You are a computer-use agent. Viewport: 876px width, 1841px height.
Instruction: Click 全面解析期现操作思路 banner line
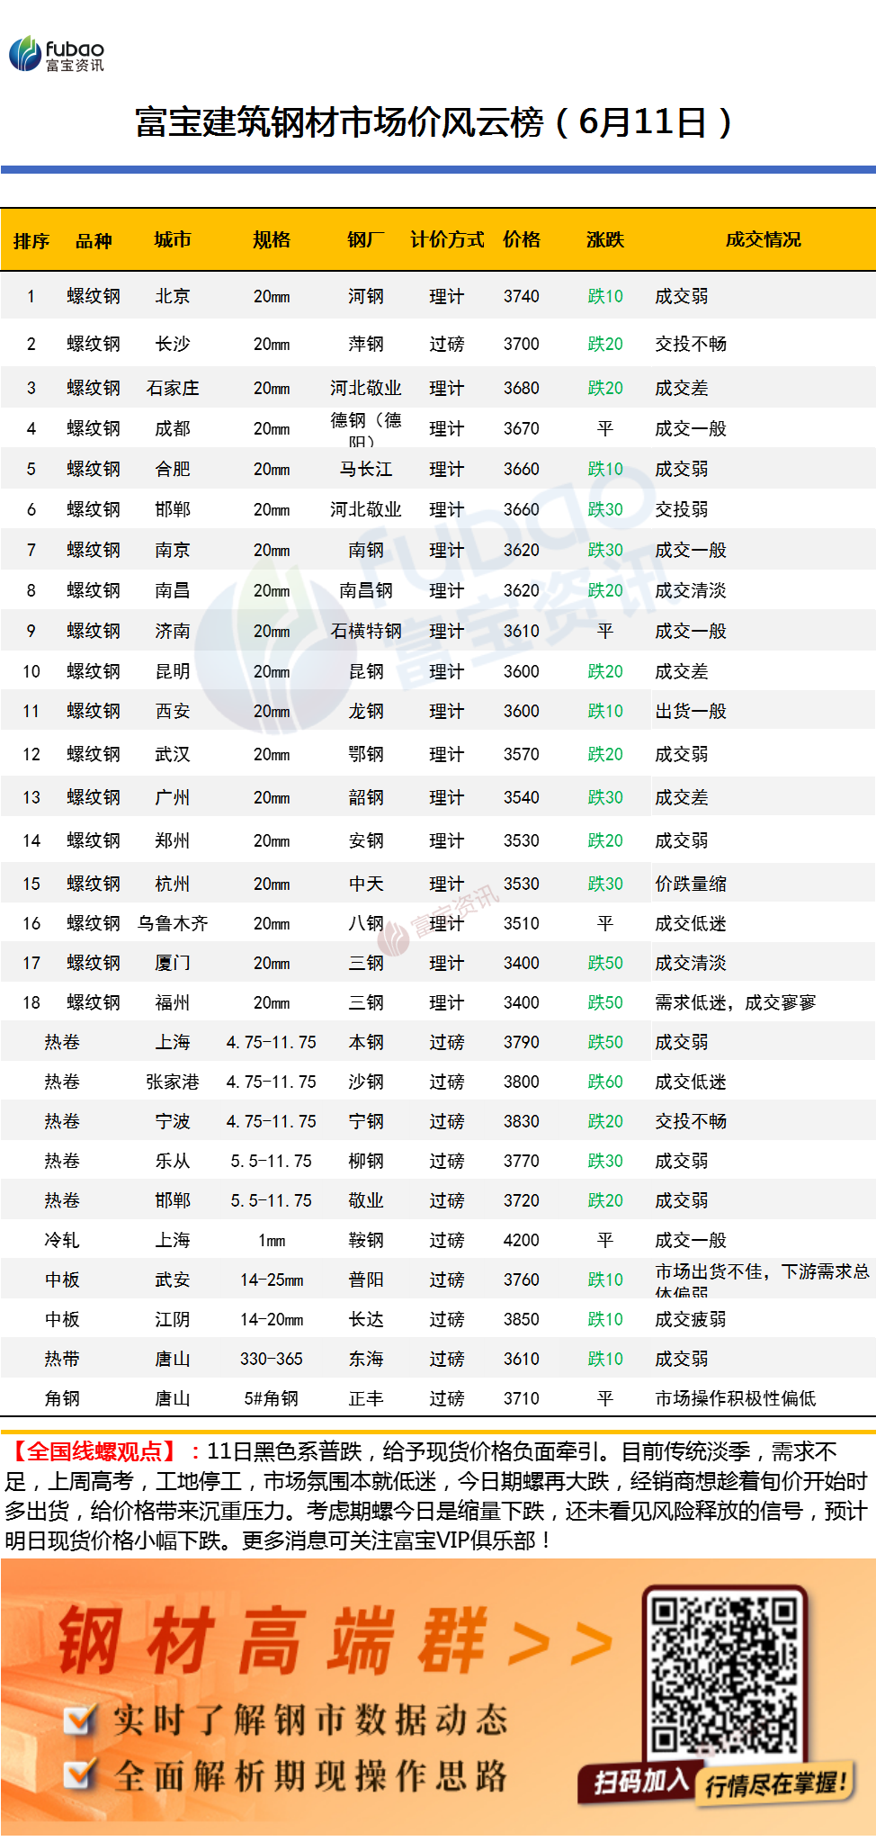pos(310,1776)
